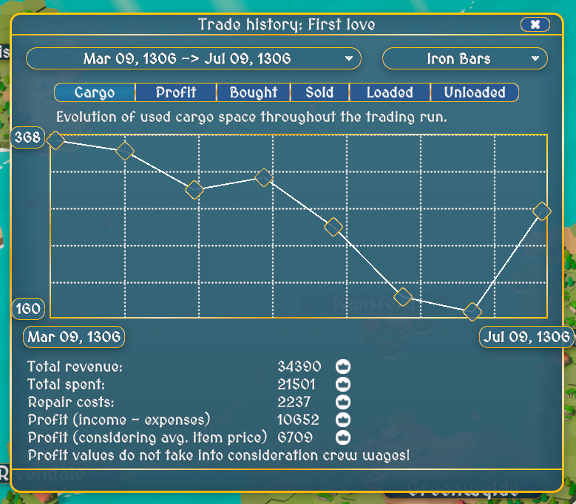Click the lowest diamond point on the chart
The width and height of the screenshot is (576, 504).
pyautogui.click(x=472, y=312)
